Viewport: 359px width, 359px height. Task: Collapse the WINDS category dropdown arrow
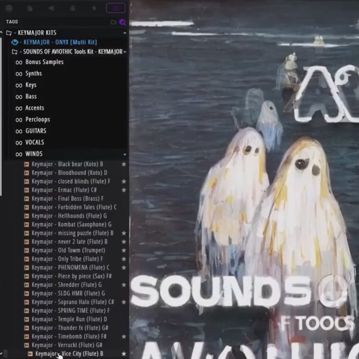tap(125, 154)
